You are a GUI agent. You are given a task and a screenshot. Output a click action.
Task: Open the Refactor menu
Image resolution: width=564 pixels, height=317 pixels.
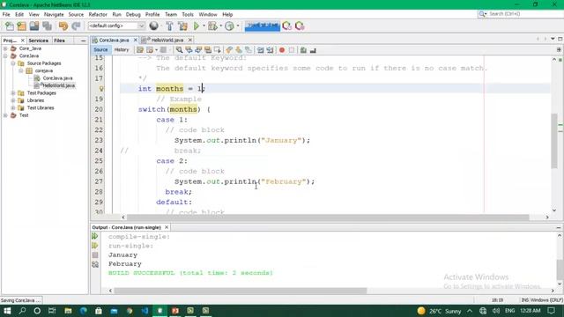(x=98, y=14)
